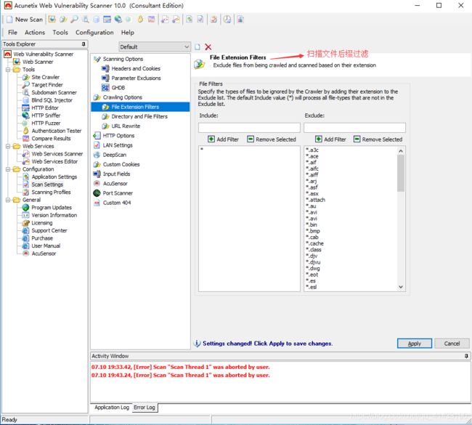This screenshot has height=425, width=472.
Task: Open Target Finder magnifier icon in toolbar
Action: (x=74, y=20)
